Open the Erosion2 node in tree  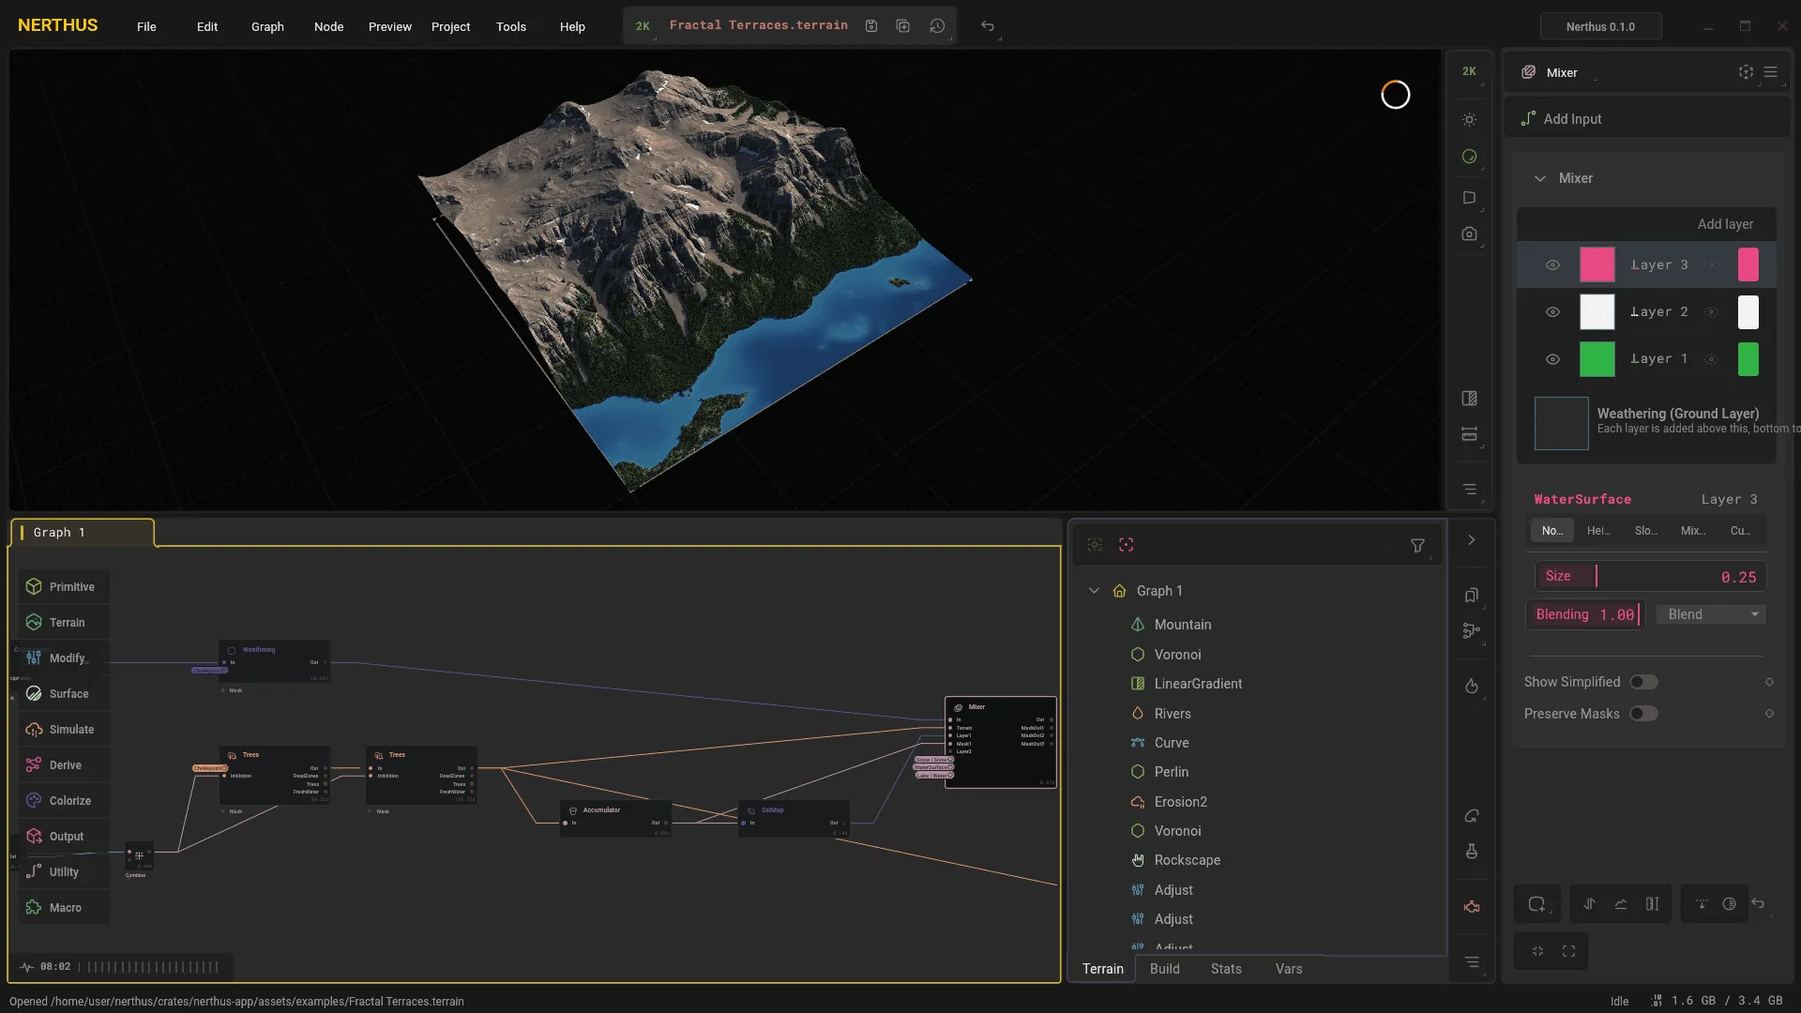[x=1180, y=801]
